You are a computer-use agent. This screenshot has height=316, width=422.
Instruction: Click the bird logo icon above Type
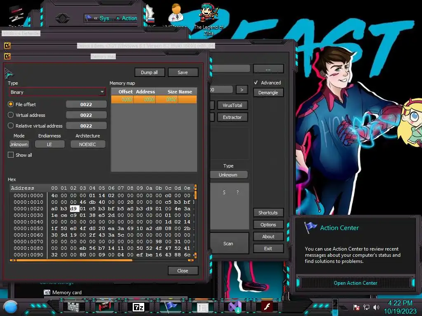9,73
